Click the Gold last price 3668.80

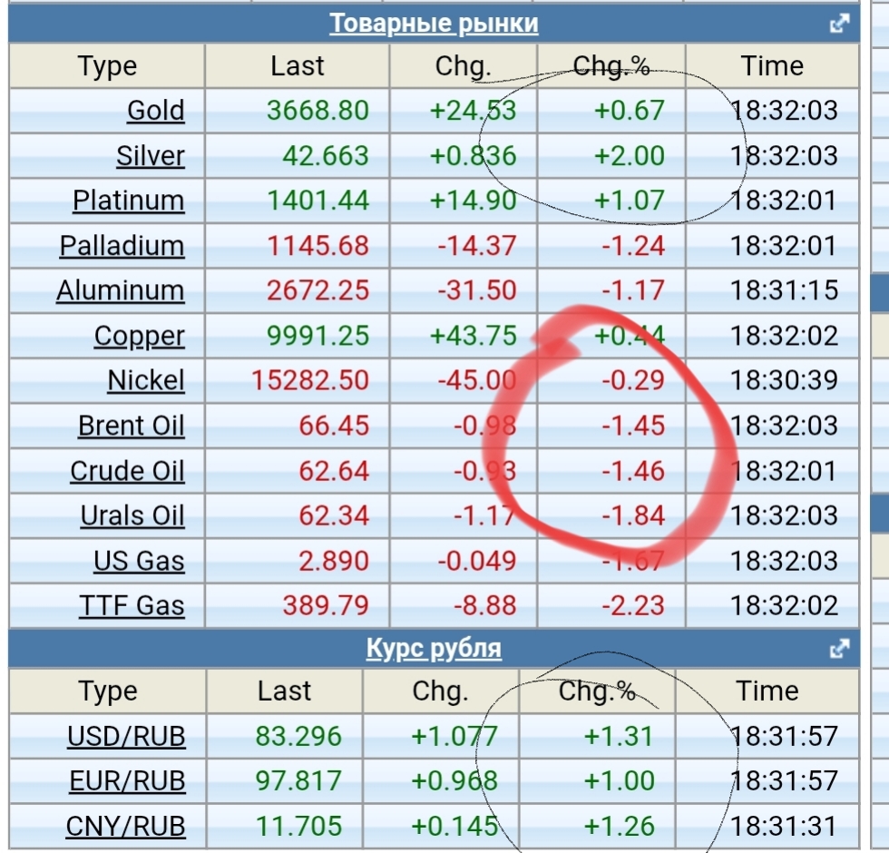pos(317,111)
